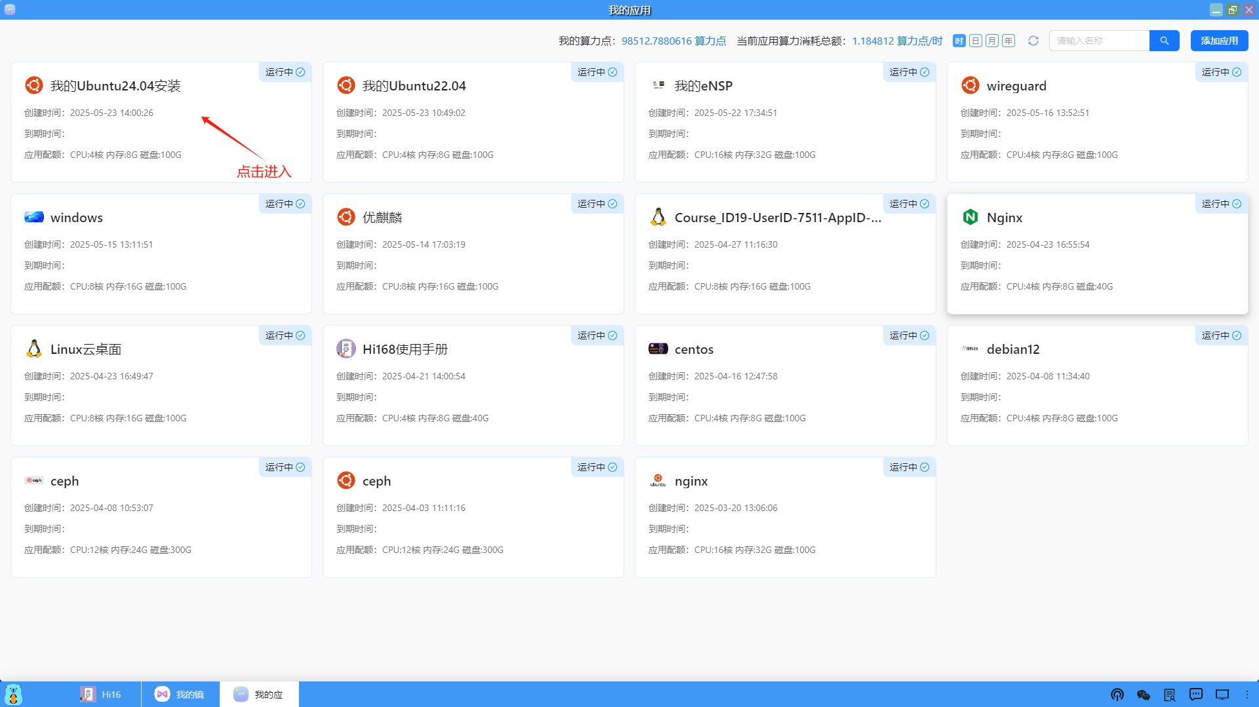Screen dimensions: 1259x707
Task: Click the magnifier search button
Action: 1165,41
